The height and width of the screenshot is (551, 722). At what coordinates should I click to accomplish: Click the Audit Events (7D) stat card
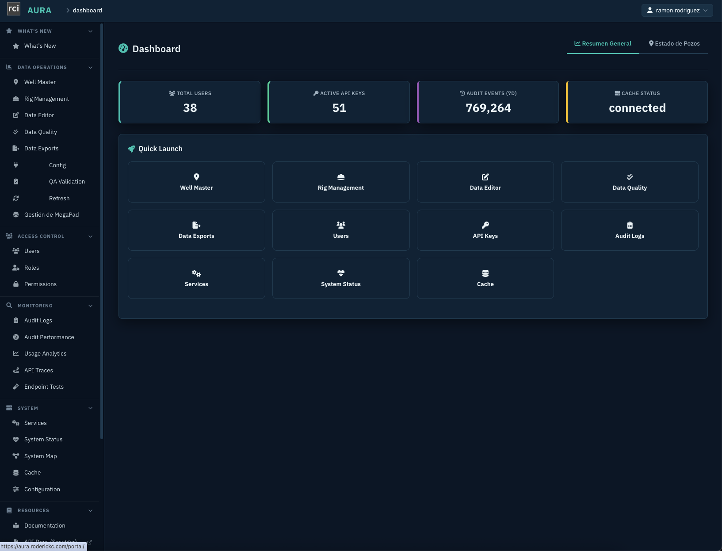click(488, 102)
